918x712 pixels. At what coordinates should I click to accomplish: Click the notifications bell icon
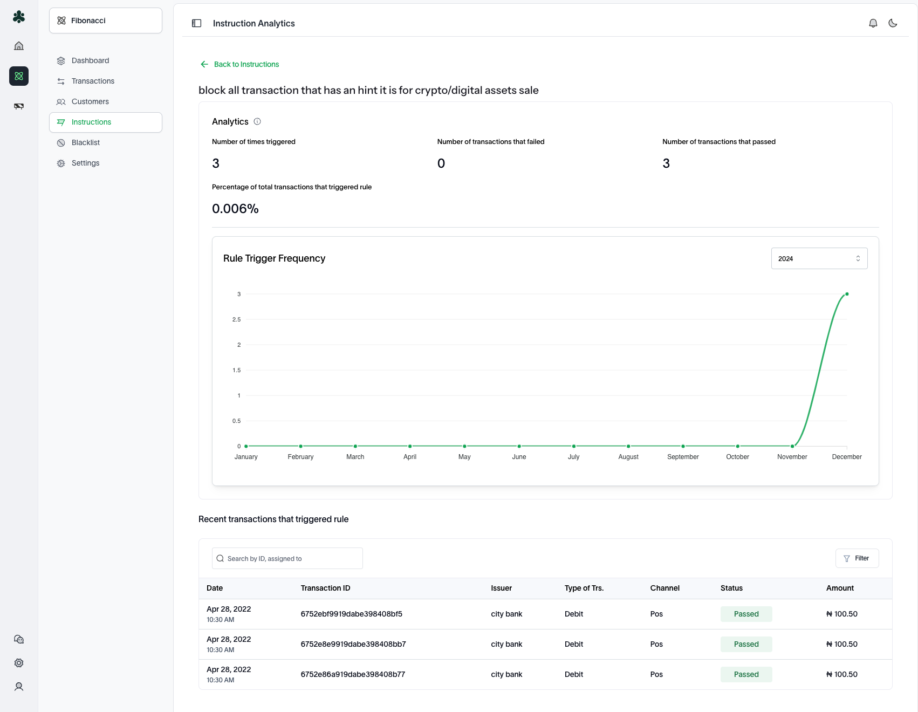click(873, 23)
